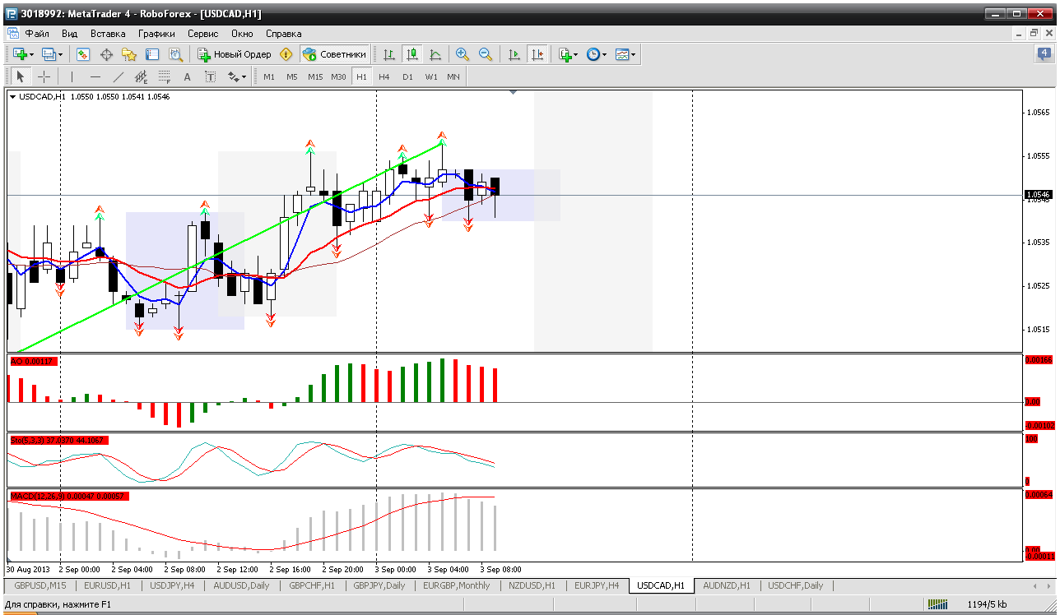Set timeframe to MN

453,76
